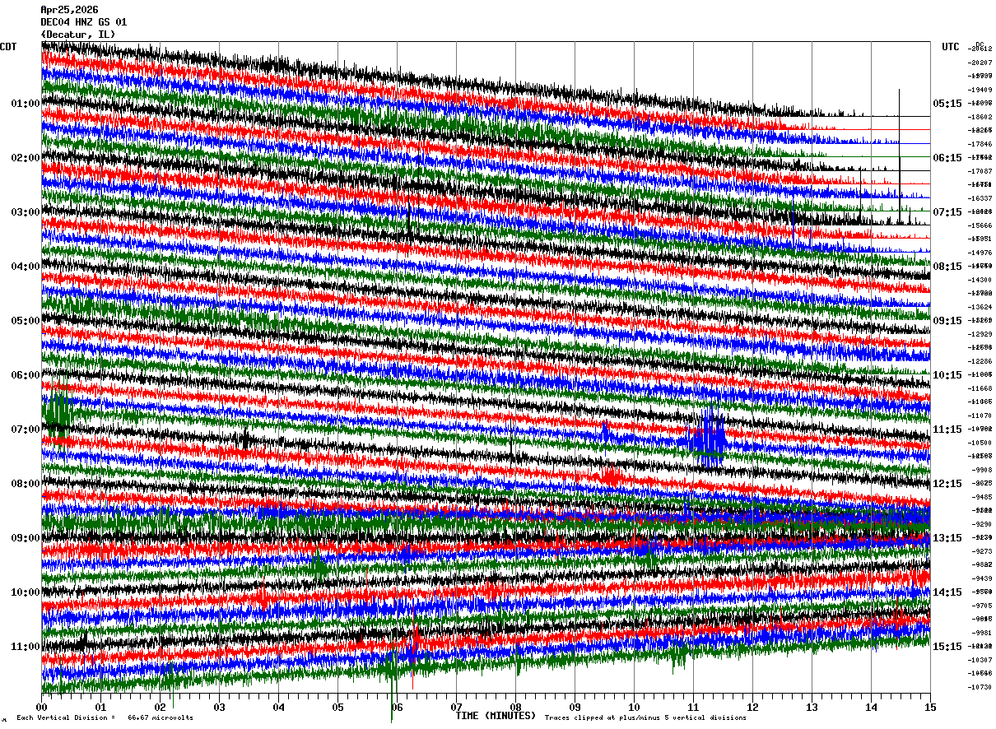The height and width of the screenshot is (729, 996).
Task: Click the DC offset value -13624
Action: click(x=981, y=307)
